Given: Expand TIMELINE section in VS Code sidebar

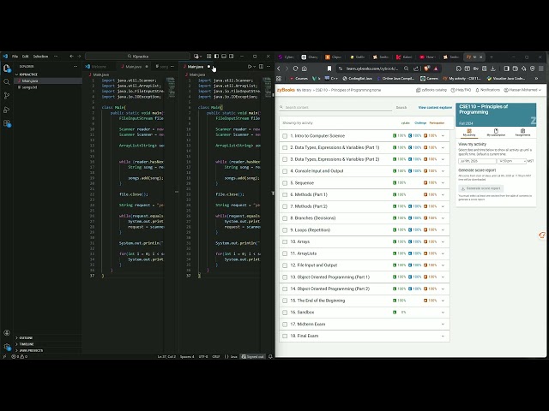Looking at the screenshot, I should (x=48, y=344).
